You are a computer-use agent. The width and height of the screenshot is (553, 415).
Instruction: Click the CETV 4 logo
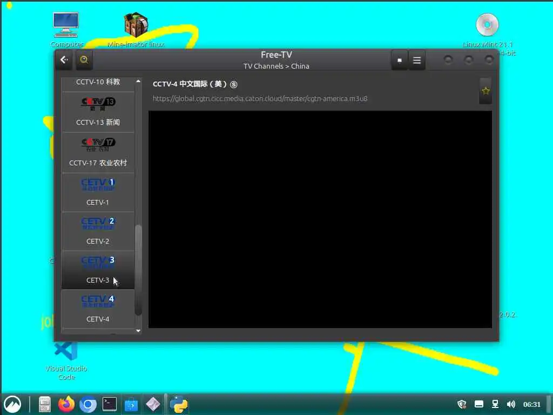click(98, 300)
